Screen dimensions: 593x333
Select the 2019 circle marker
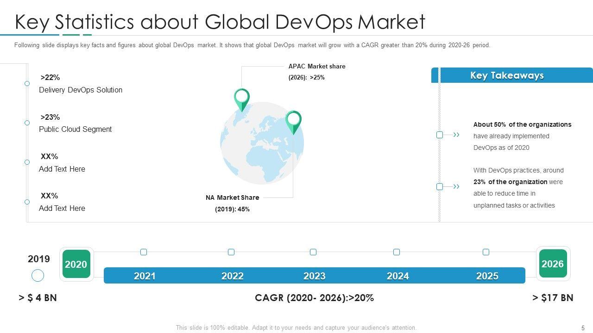point(38,276)
